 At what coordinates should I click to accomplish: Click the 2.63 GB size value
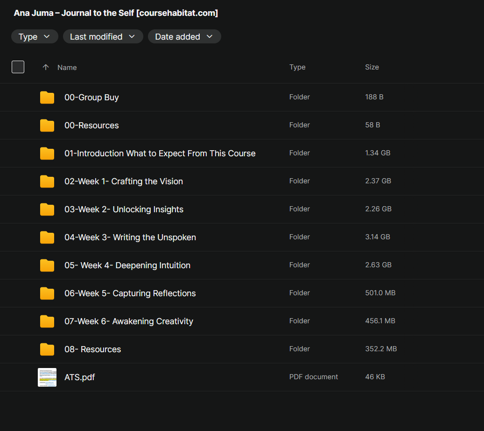[x=378, y=264]
